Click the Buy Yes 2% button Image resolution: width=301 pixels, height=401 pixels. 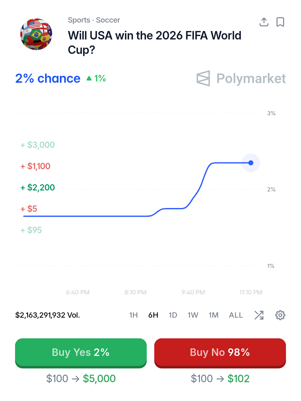(81, 353)
